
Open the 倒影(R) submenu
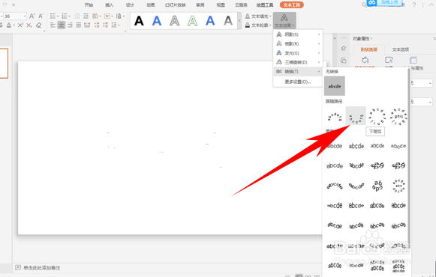point(298,44)
